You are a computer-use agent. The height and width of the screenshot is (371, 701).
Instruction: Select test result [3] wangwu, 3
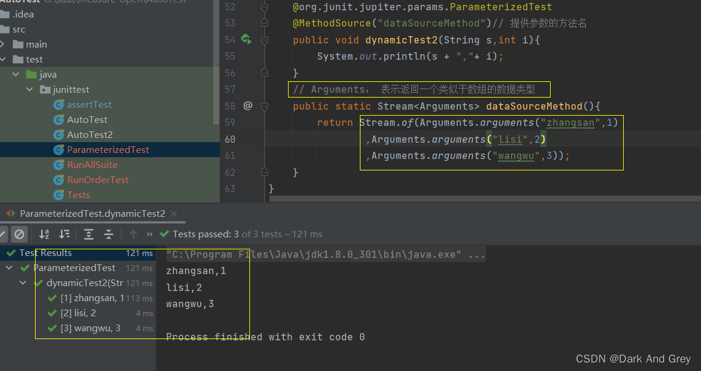point(91,328)
